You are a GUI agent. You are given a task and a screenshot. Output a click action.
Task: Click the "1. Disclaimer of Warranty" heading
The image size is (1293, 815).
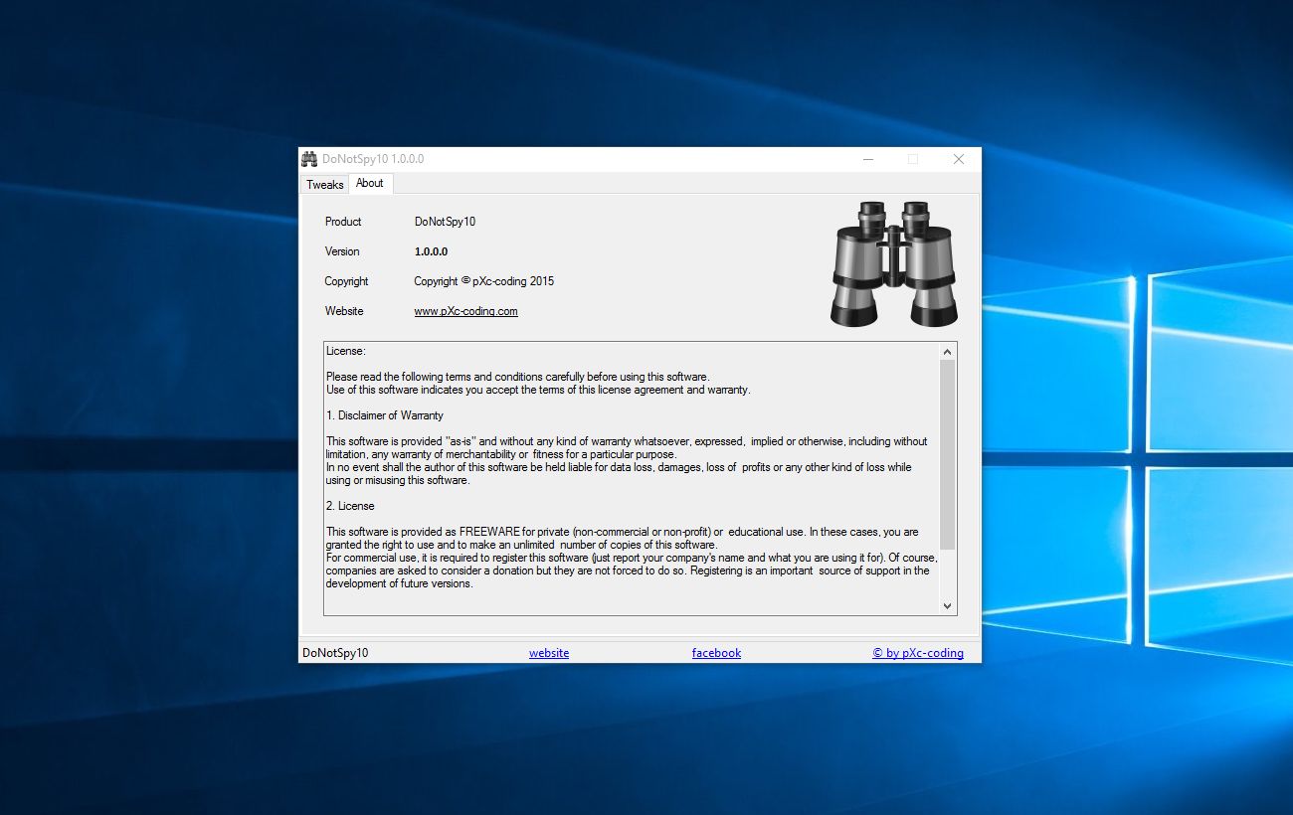pos(385,415)
